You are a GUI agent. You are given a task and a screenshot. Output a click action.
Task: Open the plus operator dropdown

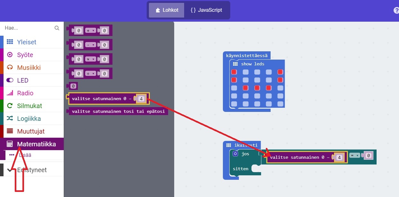(90, 31)
